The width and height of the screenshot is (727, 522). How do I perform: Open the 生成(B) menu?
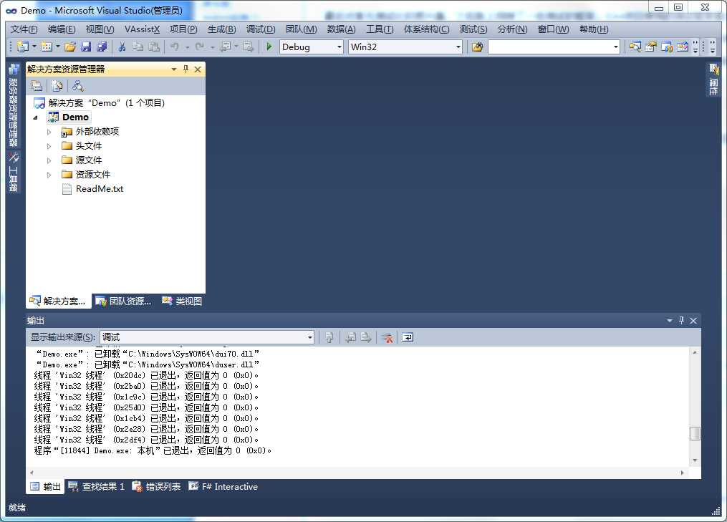click(x=221, y=29)
